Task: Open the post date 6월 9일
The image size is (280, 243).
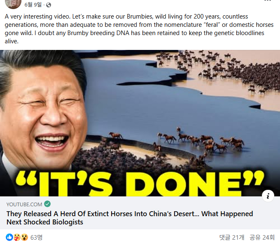Action: [x=33, y=5]
